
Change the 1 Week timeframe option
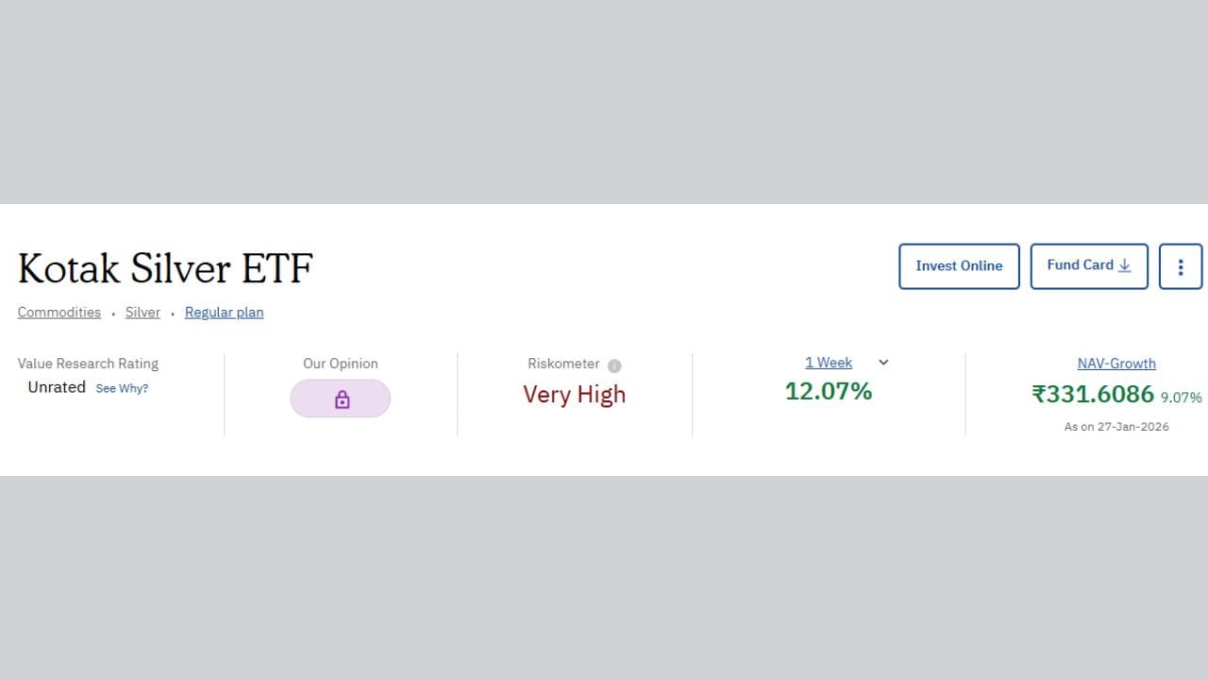[828, 362]
